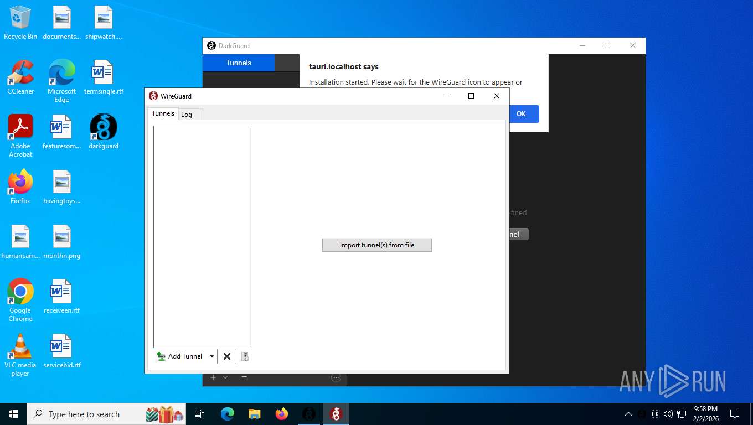Click the WireGuard taskbar button
Image resolution: width=753 pixels, height=425 pixels.
336,414
